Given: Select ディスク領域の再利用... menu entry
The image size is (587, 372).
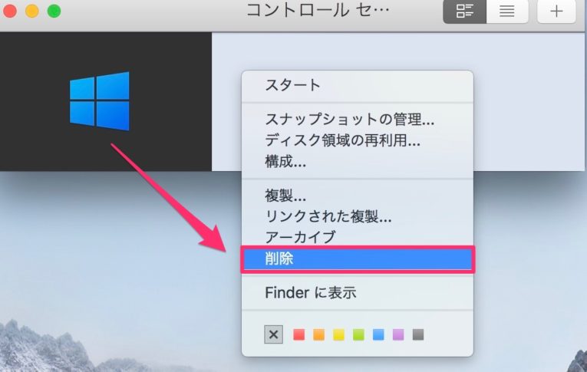Looking at the screenshot, I should click(358, 140).
